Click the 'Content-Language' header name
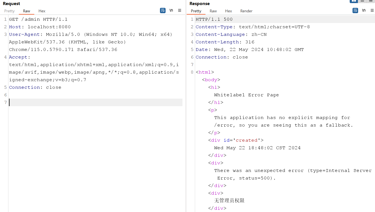375x212 pixels. coord(220,34)
